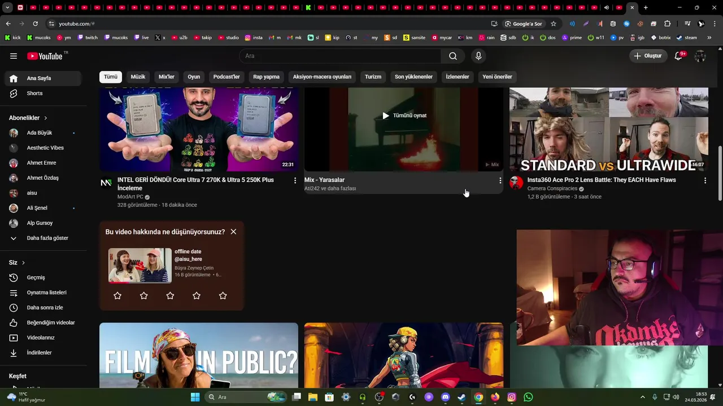Click the ModArt PC channel avatar
Viewport: 723px width, 406px height.
(x=106, y=182)
